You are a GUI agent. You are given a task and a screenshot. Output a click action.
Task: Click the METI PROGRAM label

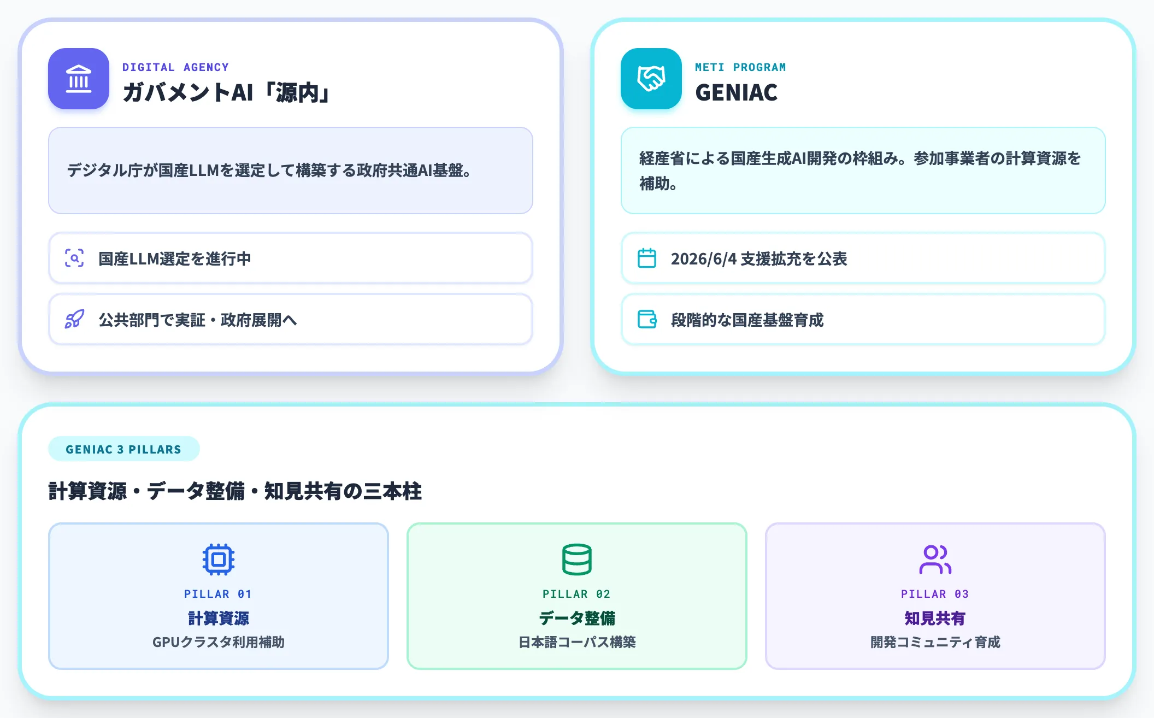pos(740,67)
